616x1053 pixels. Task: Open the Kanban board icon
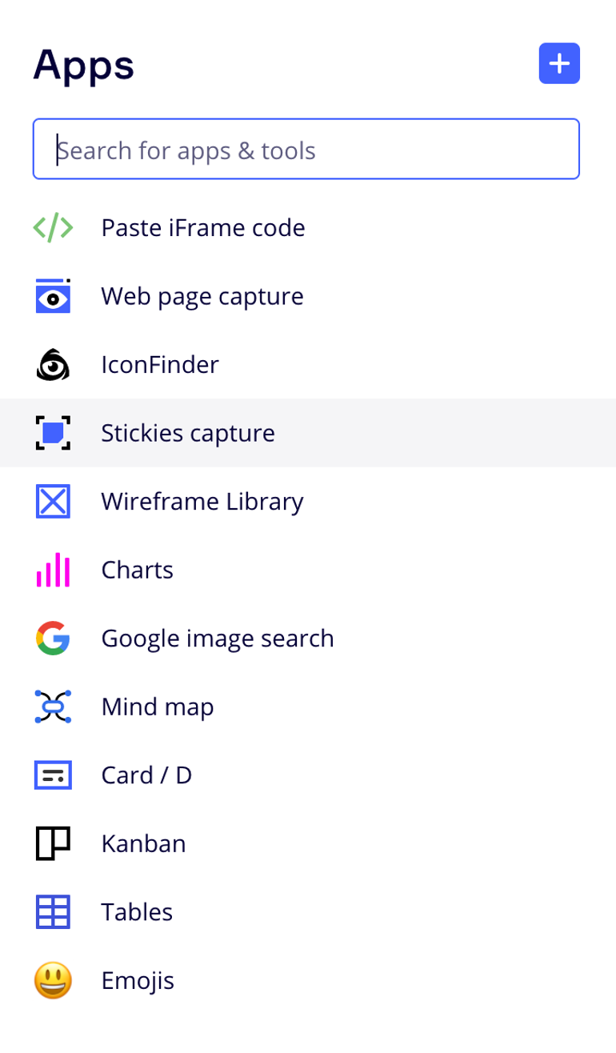pyautogui.click(x=53, y=844)
